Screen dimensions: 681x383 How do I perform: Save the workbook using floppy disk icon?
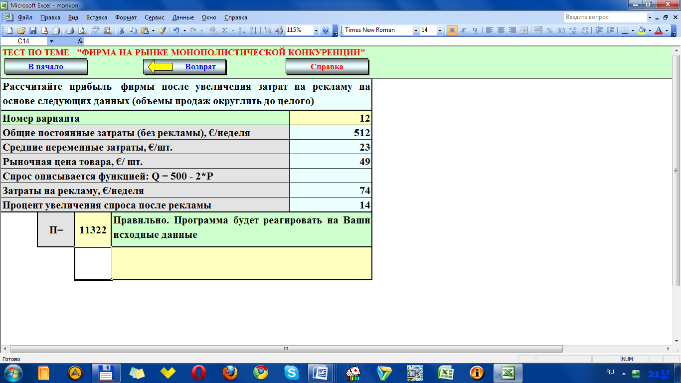[33, 30]
